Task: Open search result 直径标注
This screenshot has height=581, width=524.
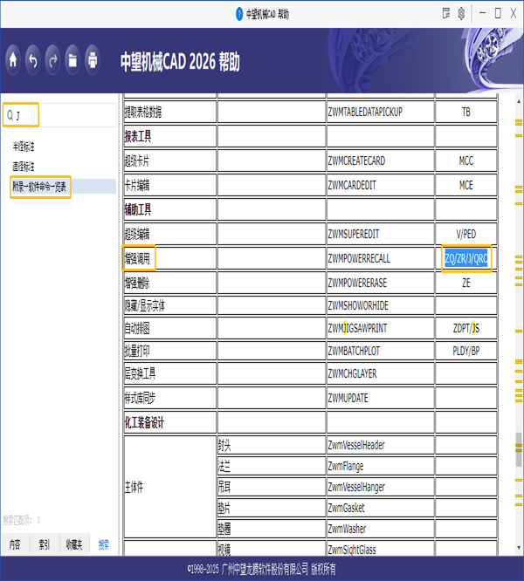Action: pyautogui.click(x=24, y=167)
